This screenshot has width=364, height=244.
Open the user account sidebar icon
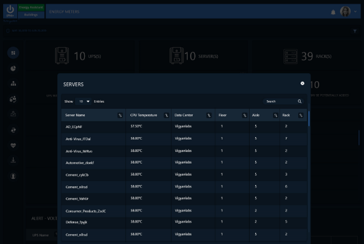pos(14,176)
